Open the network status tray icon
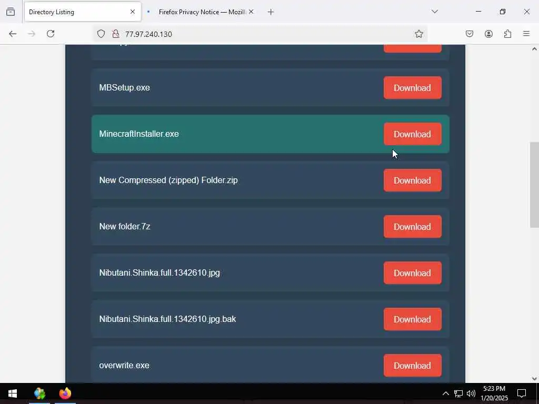The width and height of the screenshot is (539, 404). pos(458,393)
